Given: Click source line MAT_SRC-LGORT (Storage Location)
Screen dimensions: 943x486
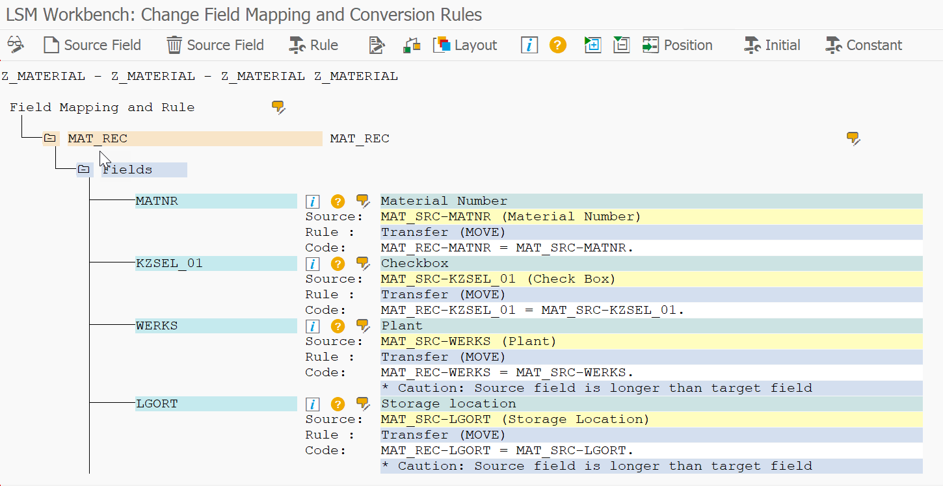Looking at the screenshot, I should 651,419.
